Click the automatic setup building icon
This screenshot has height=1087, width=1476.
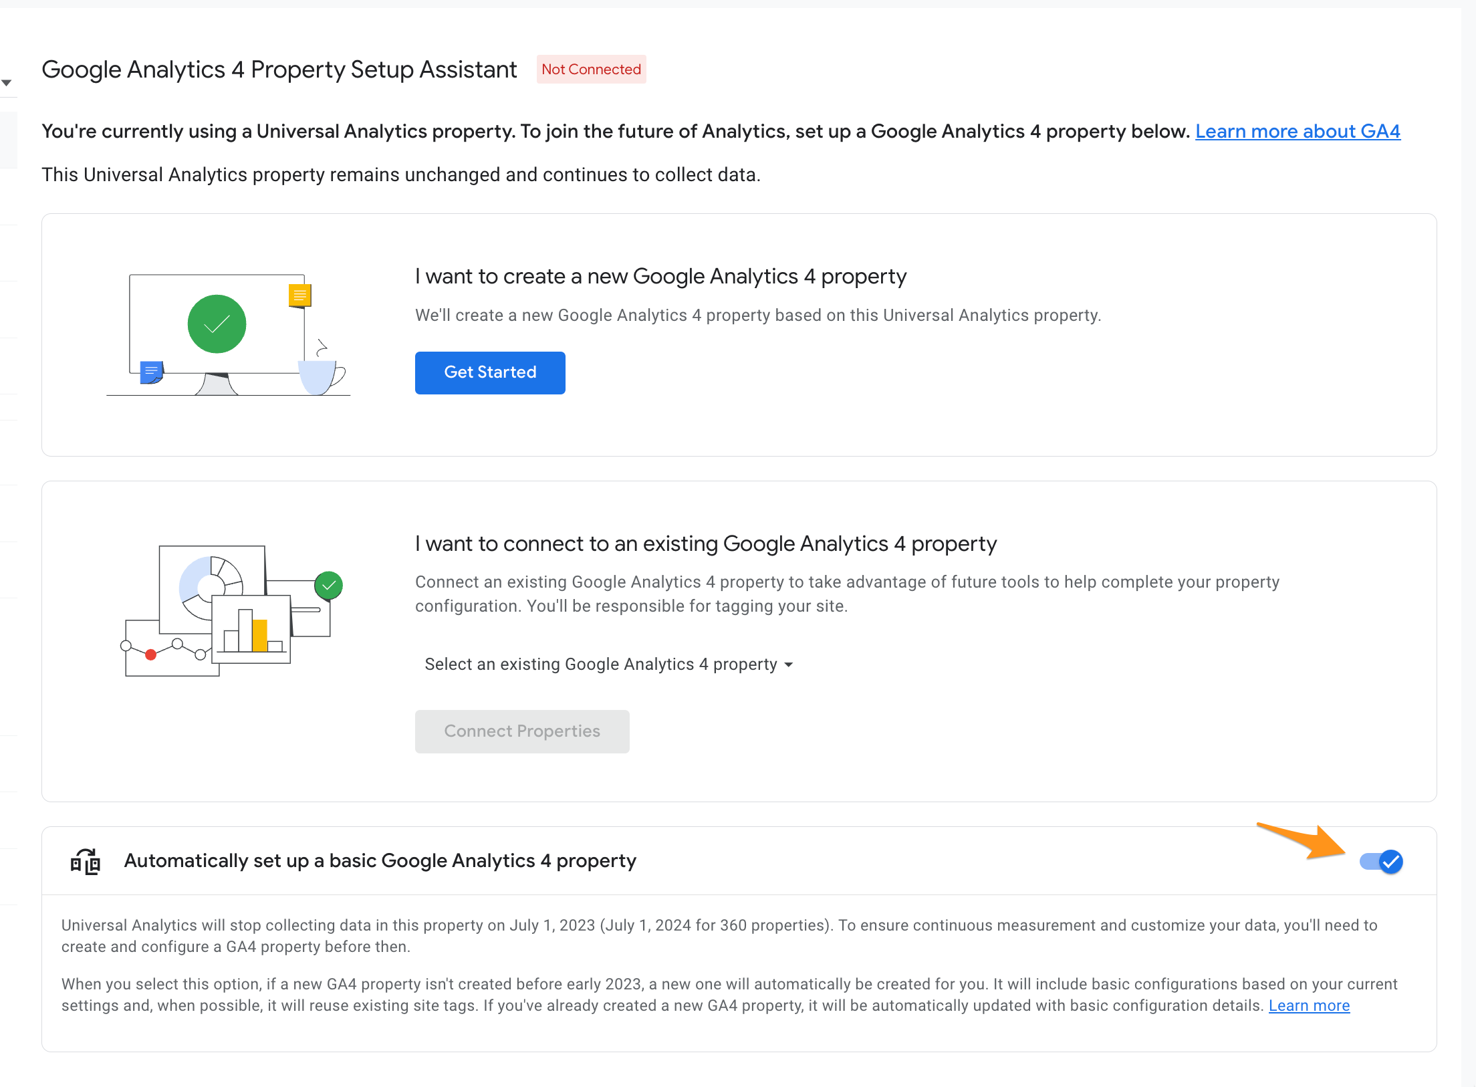pos(86,861)
